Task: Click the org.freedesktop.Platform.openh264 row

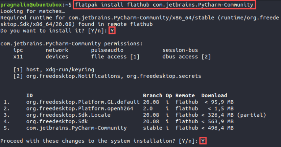Action: 119,109
